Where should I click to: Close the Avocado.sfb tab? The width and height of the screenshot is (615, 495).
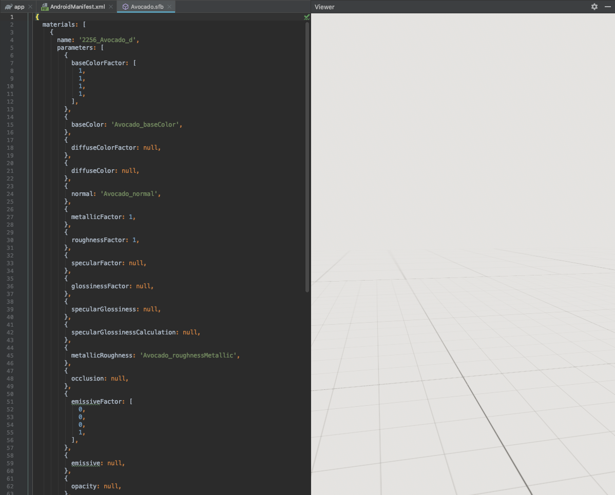pos(169,7)
